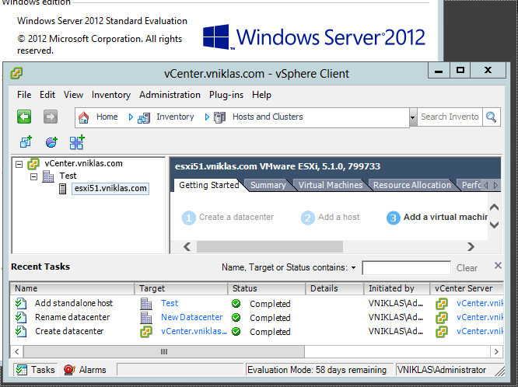The height and width of the screenshot is (387, 518).
Task: Select the Getting Started tab
Action: [209, 185]
